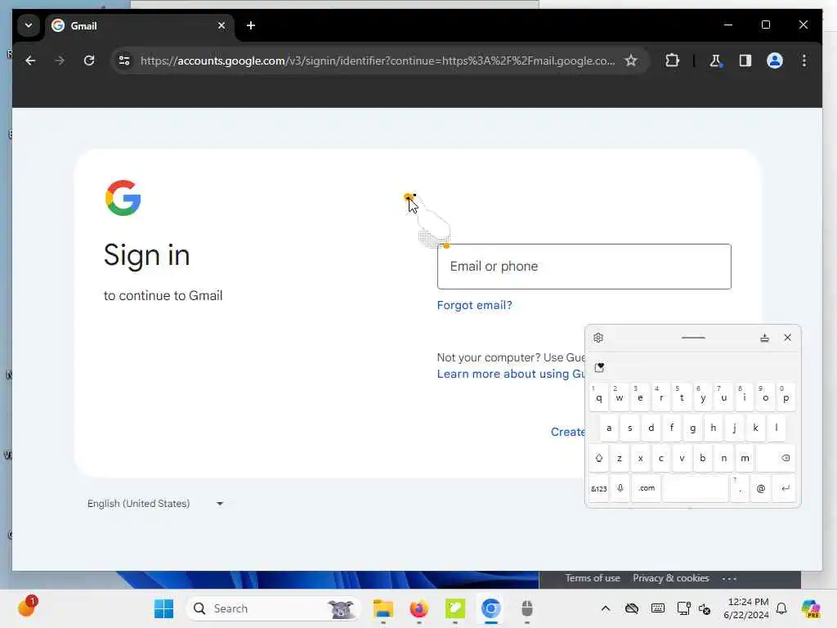Click the address bar URL
The image size is (837, 628).
click(378, 61)
